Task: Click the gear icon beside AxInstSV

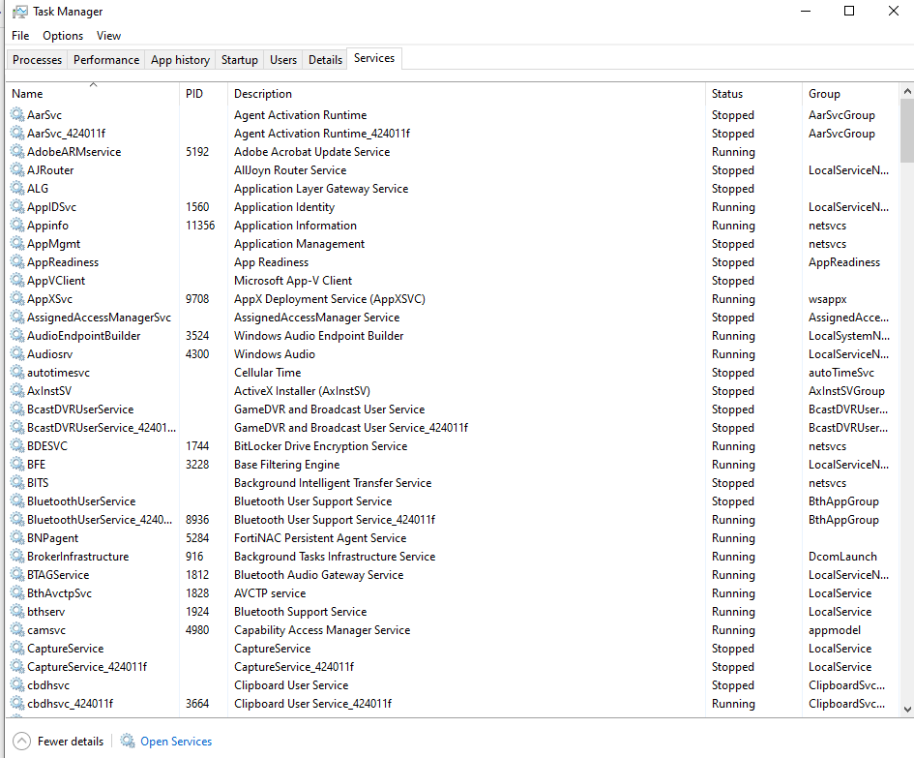Action: pyautogui.click(x=17, y=390)
